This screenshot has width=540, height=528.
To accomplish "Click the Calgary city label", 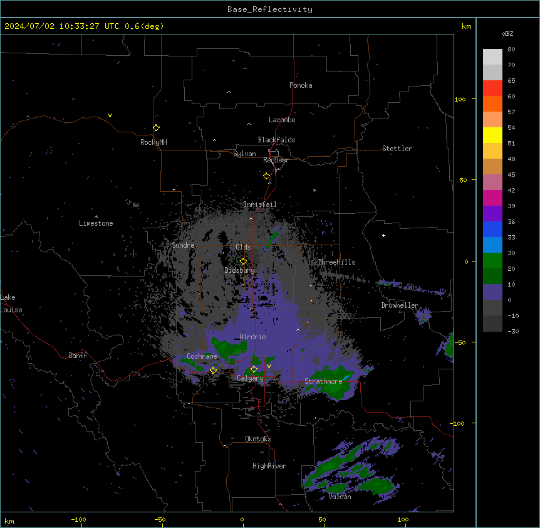I will point(251,378).
